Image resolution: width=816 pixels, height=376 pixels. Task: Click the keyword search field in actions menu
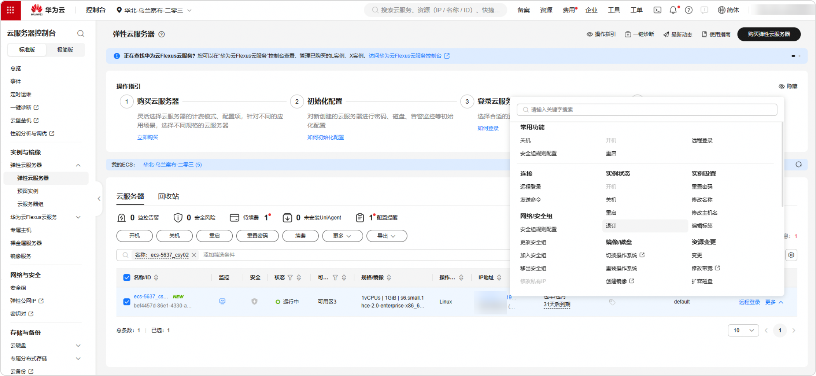click(x=647, y=110)
